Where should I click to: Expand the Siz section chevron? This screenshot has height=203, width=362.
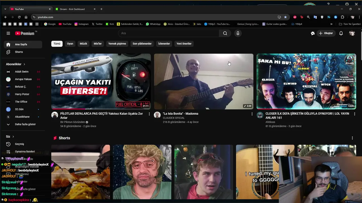pos(13,136)
